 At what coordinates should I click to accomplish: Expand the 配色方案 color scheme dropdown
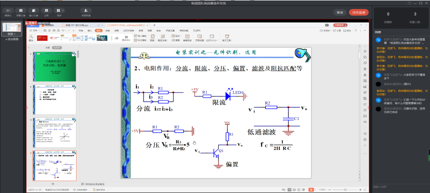point(162,40)
